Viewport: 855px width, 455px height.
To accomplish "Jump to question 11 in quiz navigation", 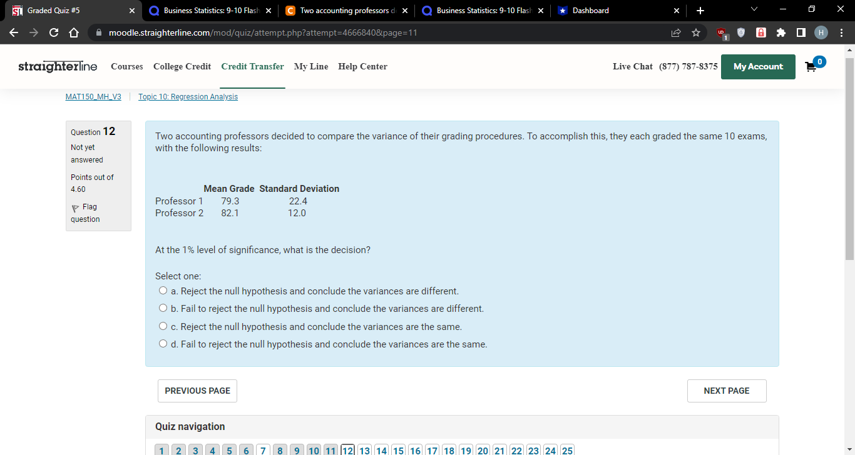I will pyautogui.click(x=330, y=451).
